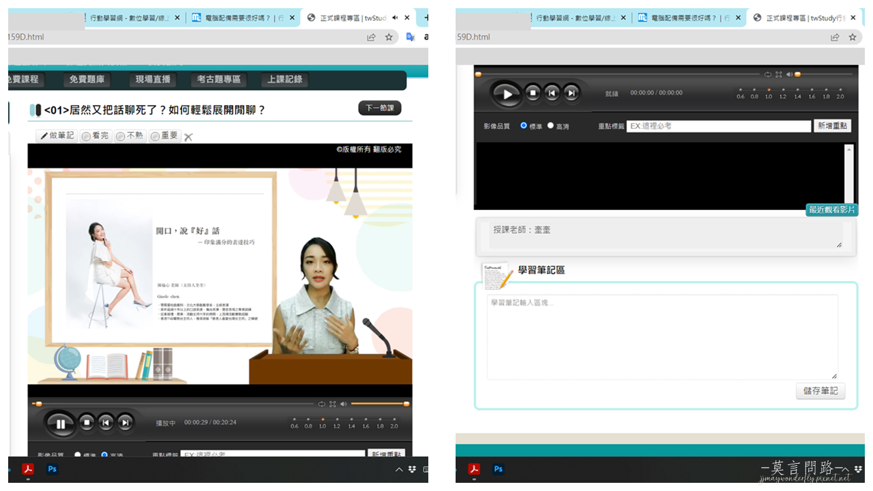Screen dimensions: 873x491
Task: Select 標準 quality radio in left window
Action: tap(77, 455)
